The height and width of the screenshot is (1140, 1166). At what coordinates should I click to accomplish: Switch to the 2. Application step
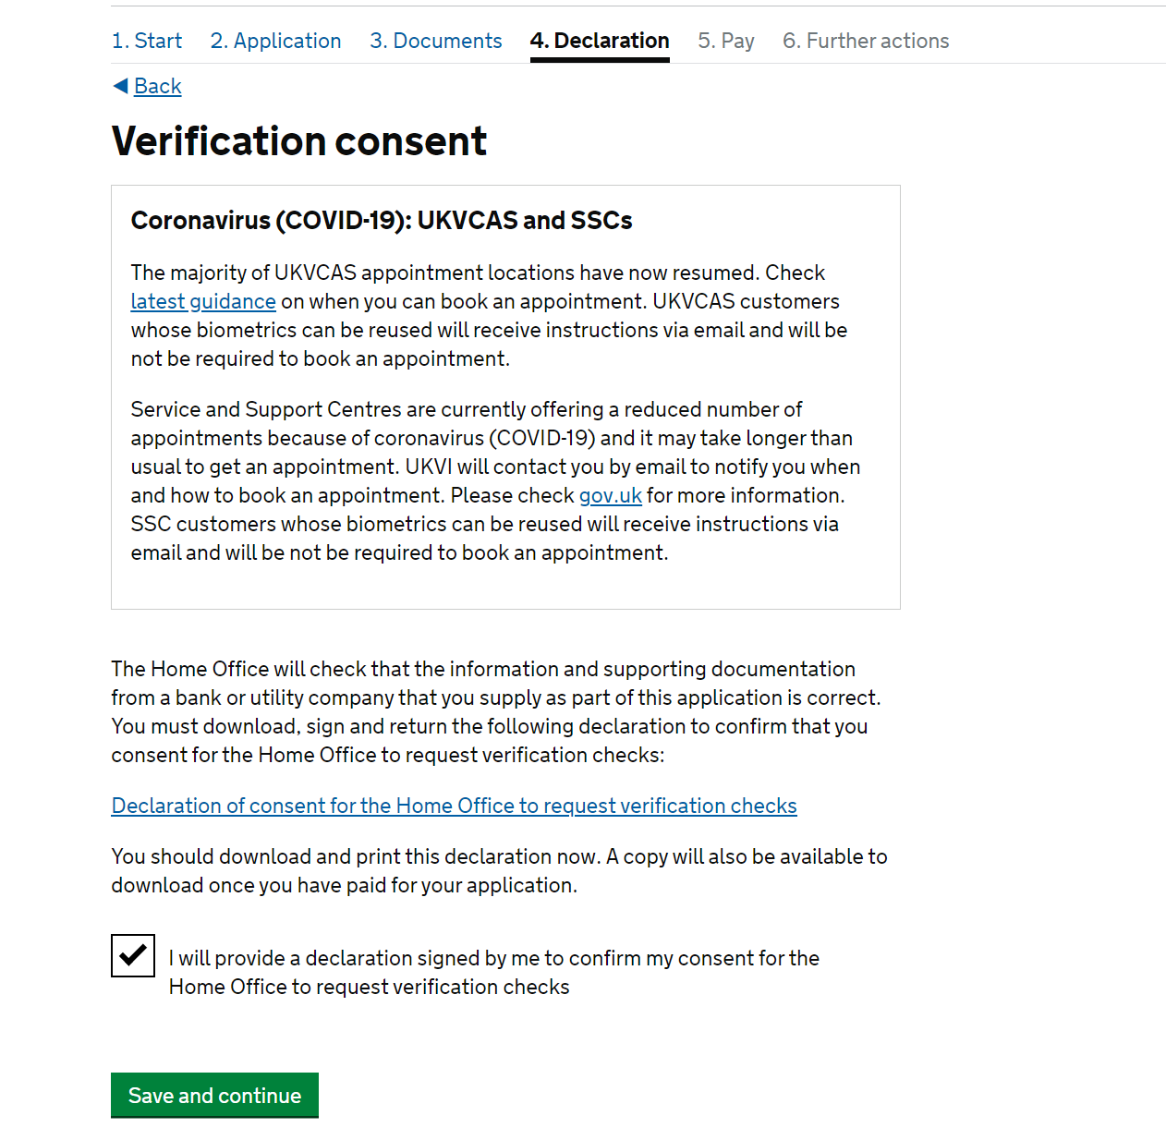[x=275, y=41]
